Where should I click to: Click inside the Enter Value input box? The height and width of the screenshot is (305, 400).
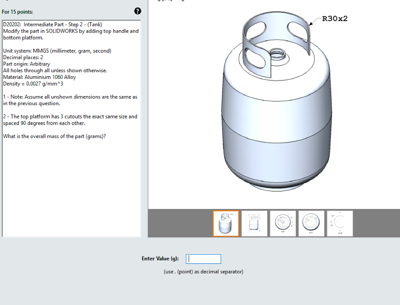[203, 259]
